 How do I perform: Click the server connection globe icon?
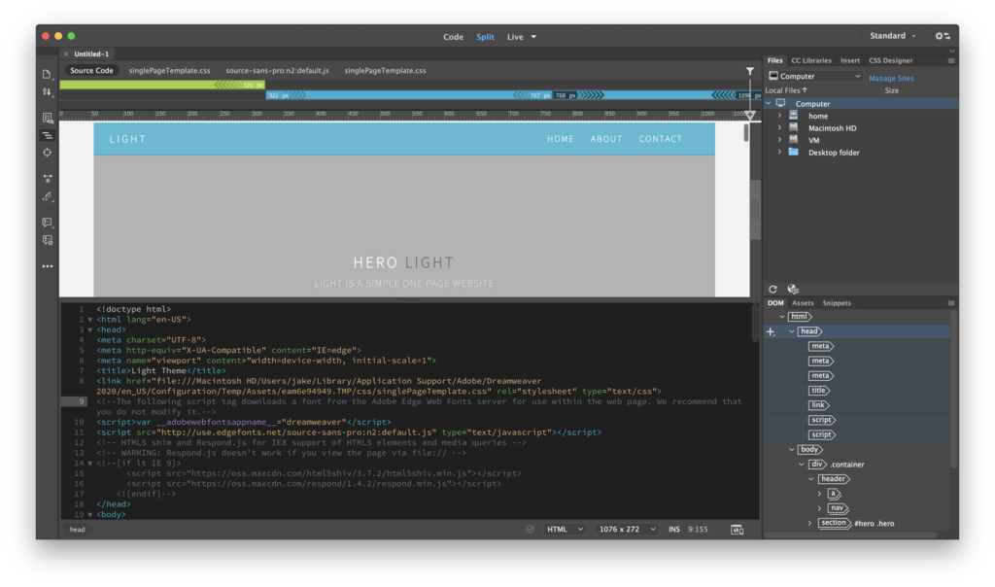click(793, 290)
